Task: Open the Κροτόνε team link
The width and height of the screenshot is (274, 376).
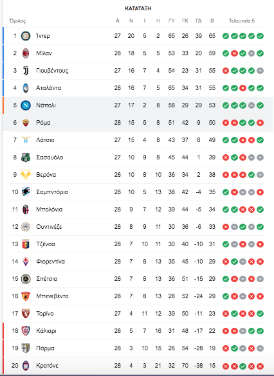Action: click(x=47, y=366)
